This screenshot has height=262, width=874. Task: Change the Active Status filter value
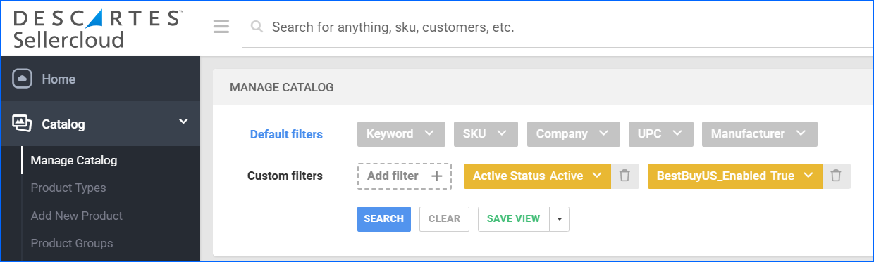tap(537, 176)
